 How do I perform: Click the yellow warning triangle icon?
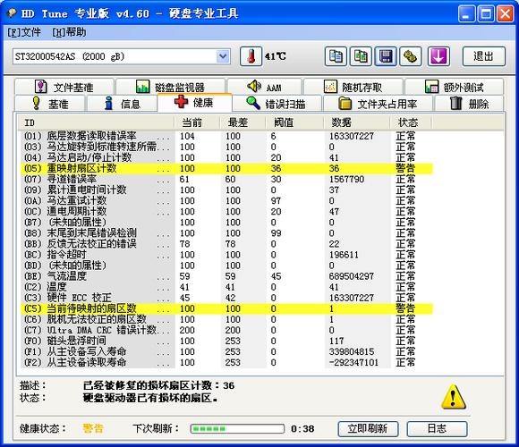[x=453, y=397]
